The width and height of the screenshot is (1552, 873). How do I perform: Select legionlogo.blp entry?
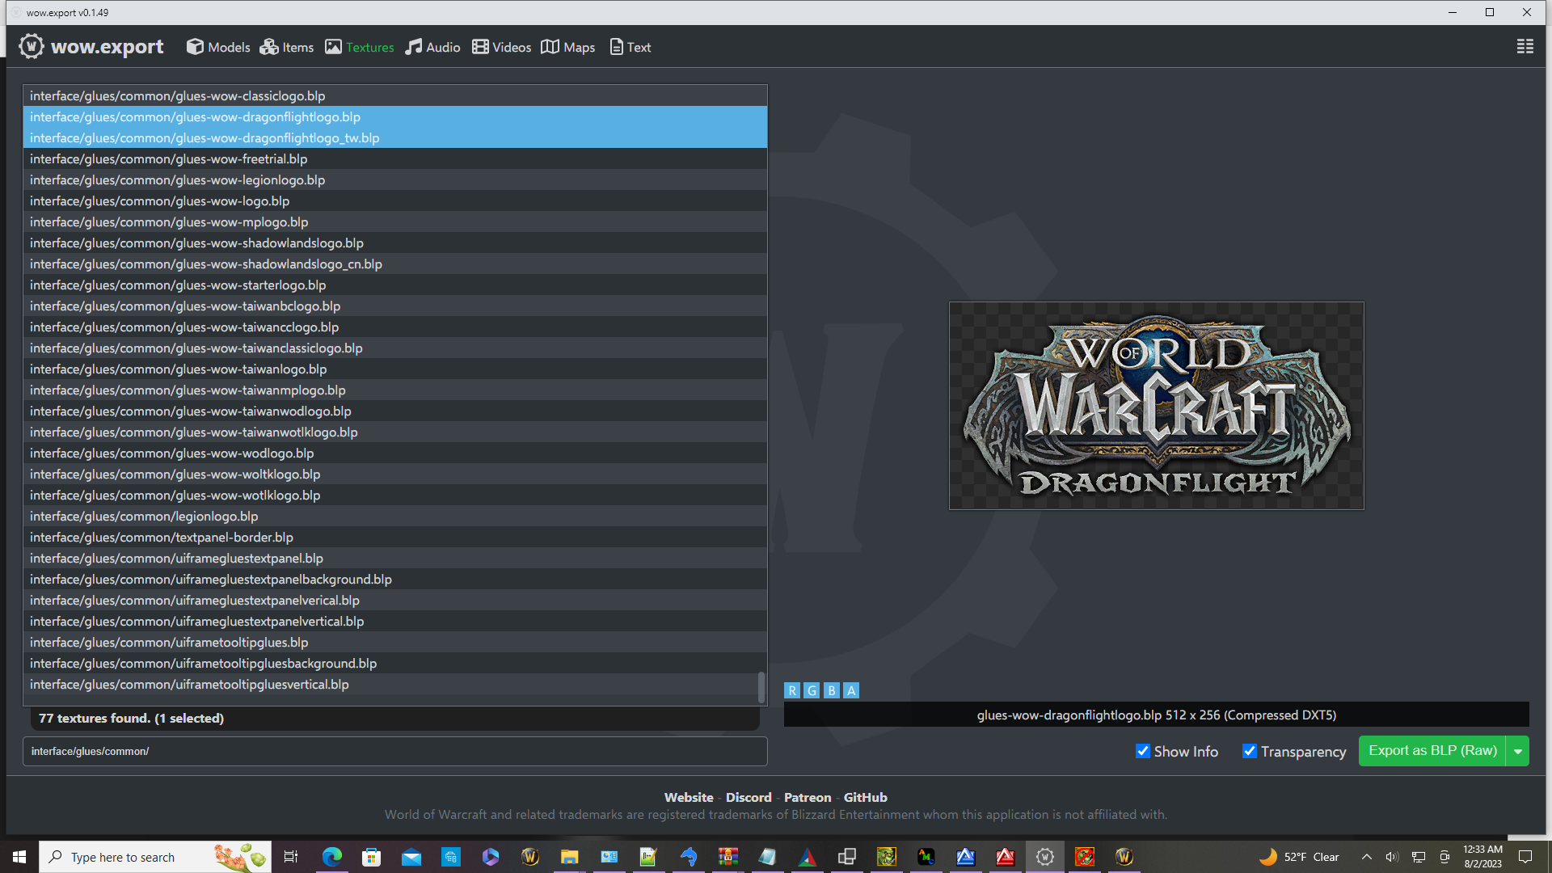[395, 516]
